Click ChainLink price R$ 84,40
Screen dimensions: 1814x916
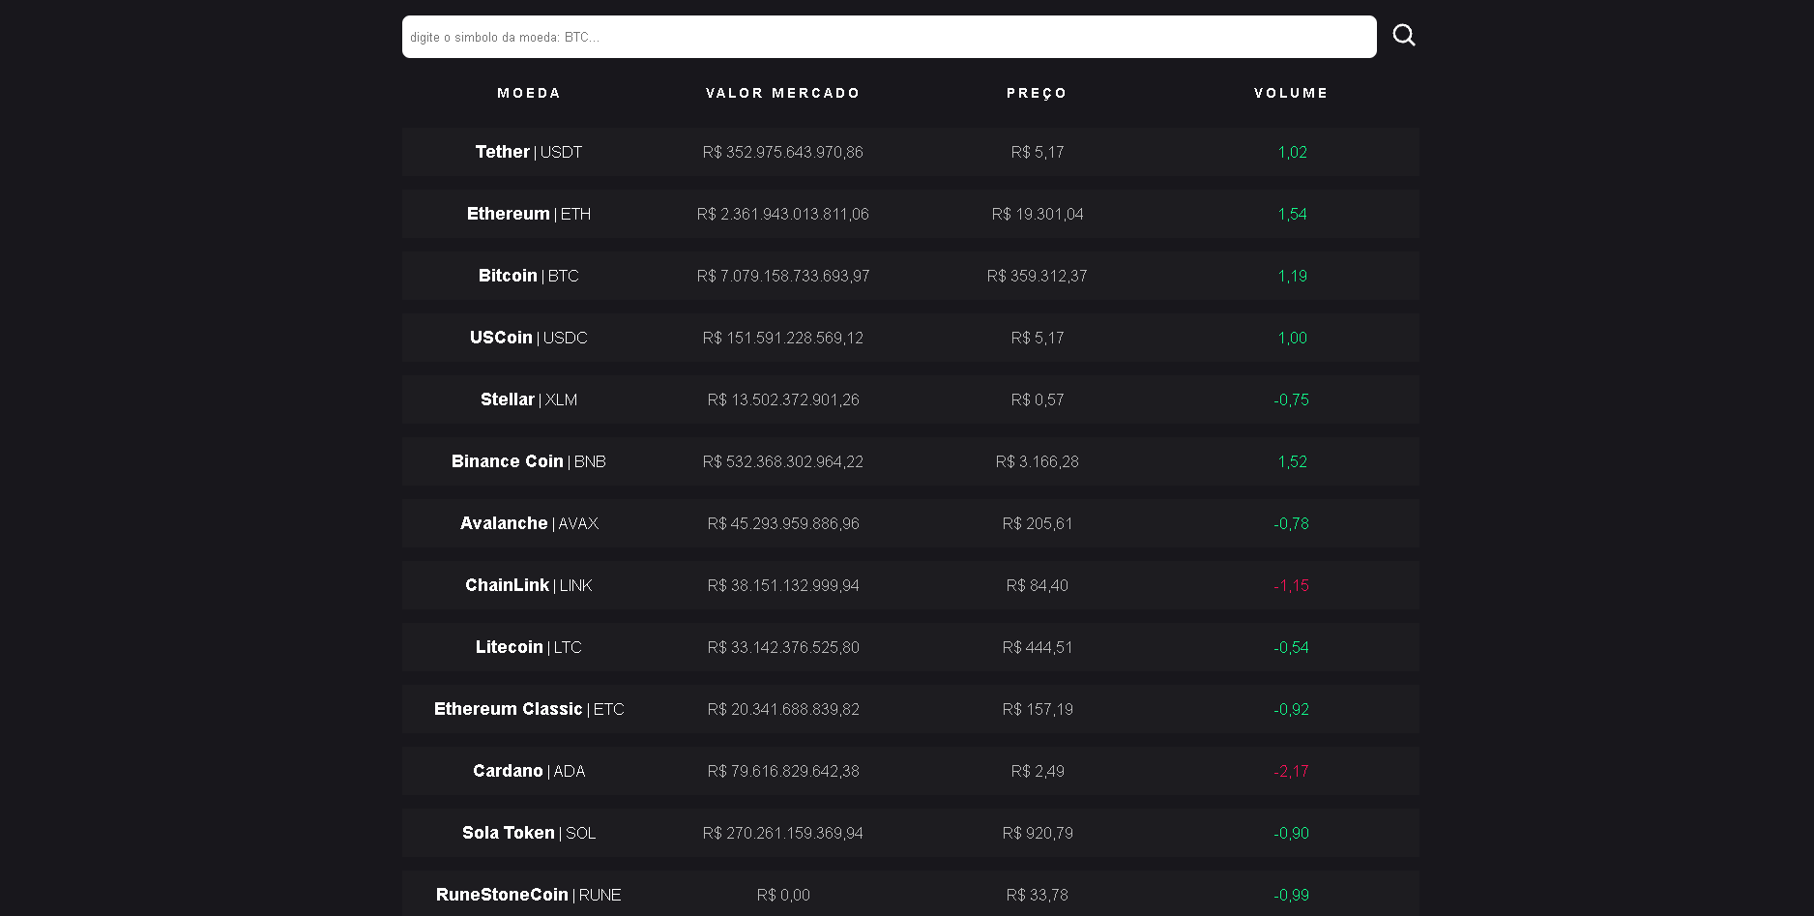click(1038, 585)
